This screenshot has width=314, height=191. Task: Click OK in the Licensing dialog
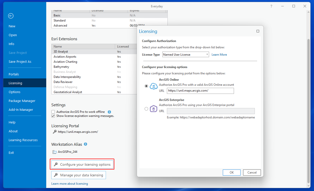(x=231, y=173)
